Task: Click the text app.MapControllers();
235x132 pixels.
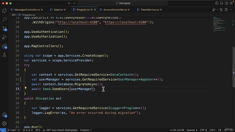Action: click(44, 46)
